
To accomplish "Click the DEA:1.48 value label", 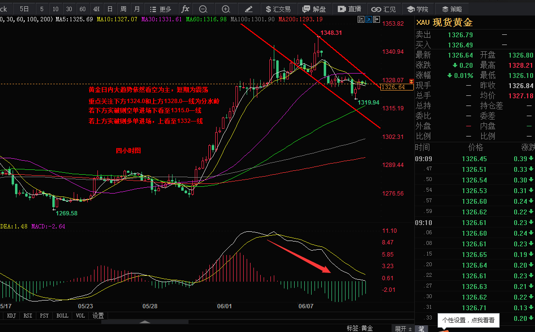I will coord(14,226).
